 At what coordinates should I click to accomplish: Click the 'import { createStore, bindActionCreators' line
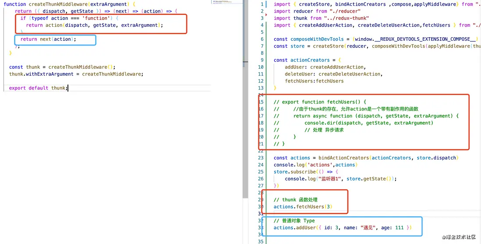[x=377, y=4]
